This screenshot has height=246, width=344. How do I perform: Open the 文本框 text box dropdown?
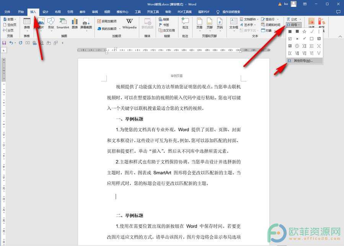coord(234,24)
